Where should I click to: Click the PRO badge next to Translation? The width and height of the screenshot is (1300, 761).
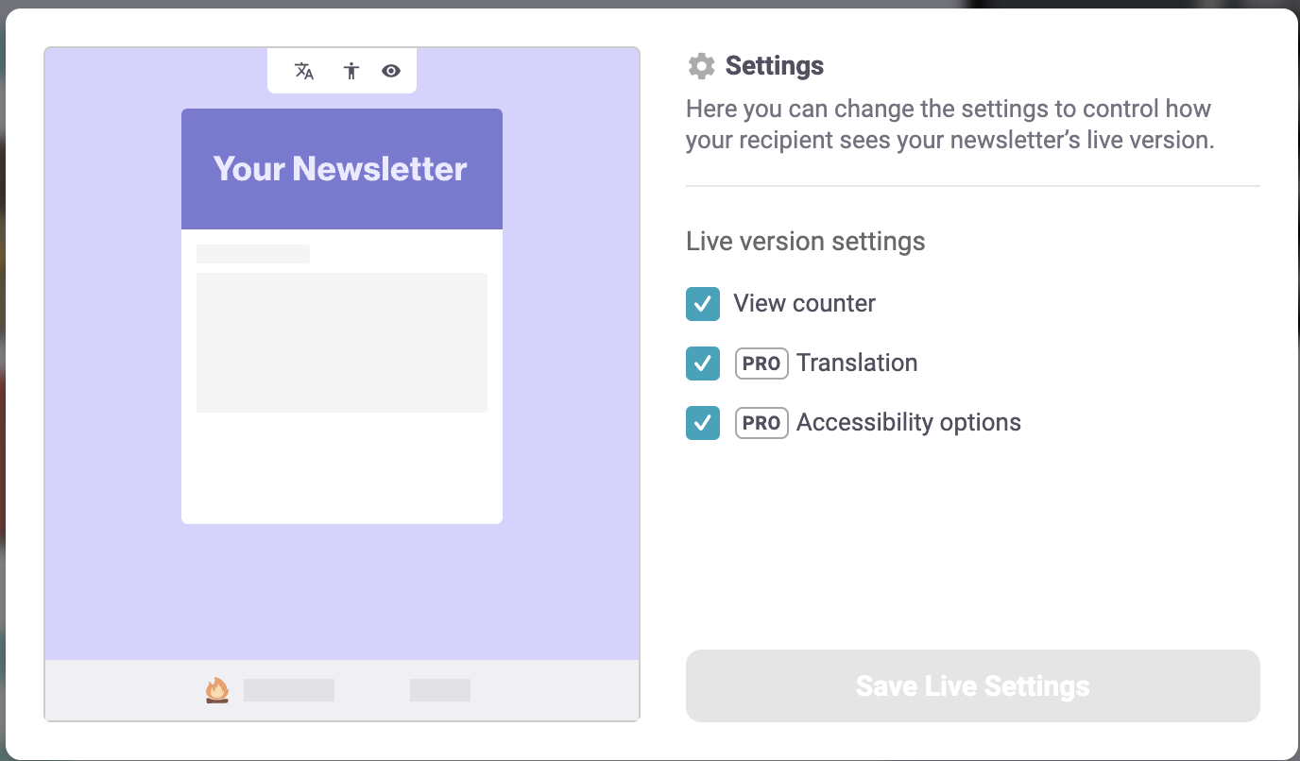761,364
